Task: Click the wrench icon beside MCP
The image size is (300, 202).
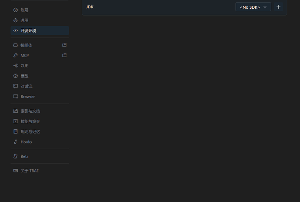Action: [x=16, y=55]
